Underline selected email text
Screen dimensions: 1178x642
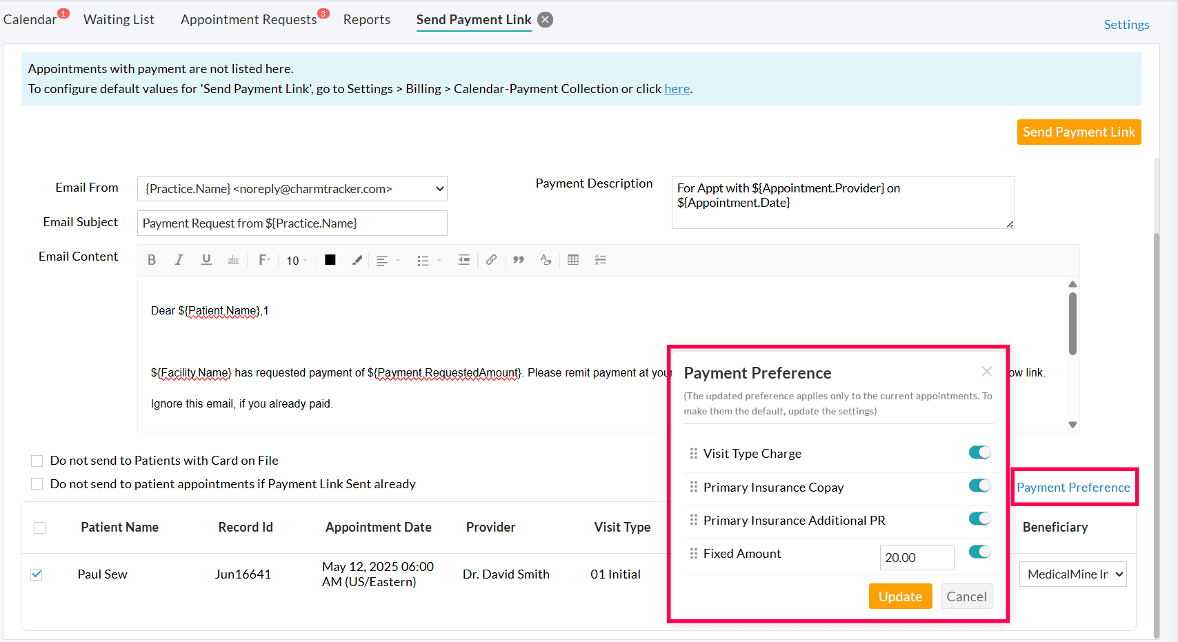(x=206, y=260)
